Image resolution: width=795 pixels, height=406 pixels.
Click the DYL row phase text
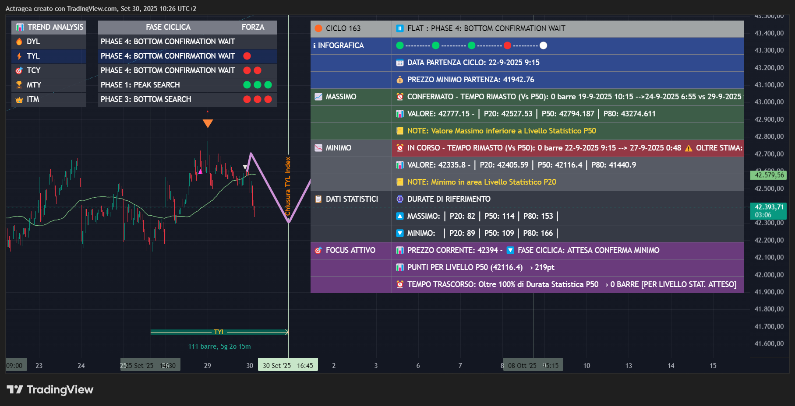click(x=168, y=42)
